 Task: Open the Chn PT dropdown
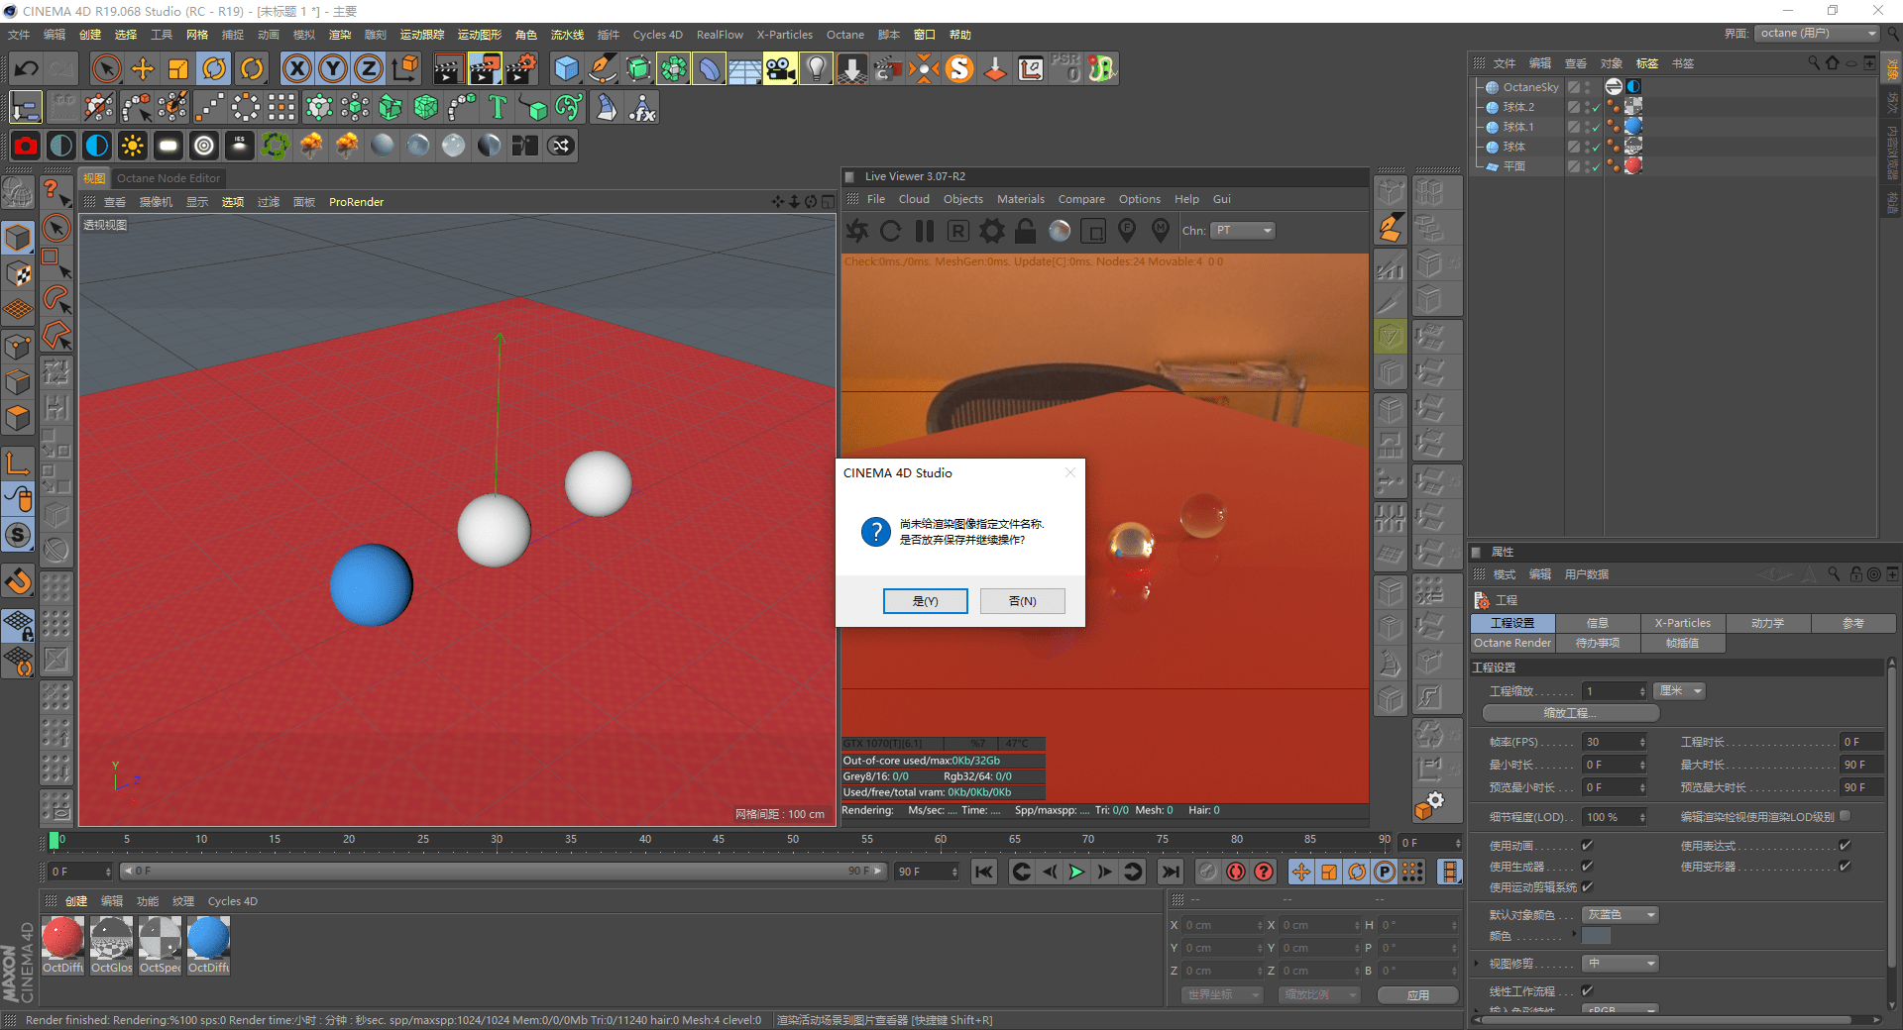(1243, 231)
